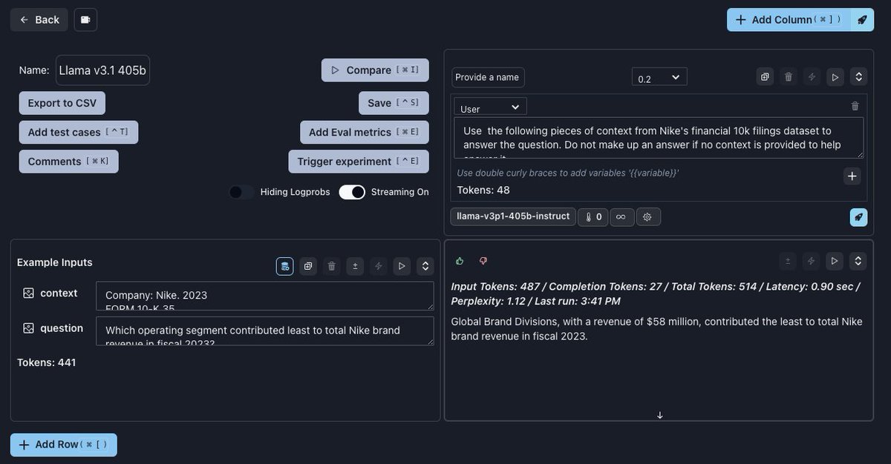Viewport: 891px width, 464px height.
Task: Click the lightning bolt icon in prompt column header
Action: coord(812,77)
